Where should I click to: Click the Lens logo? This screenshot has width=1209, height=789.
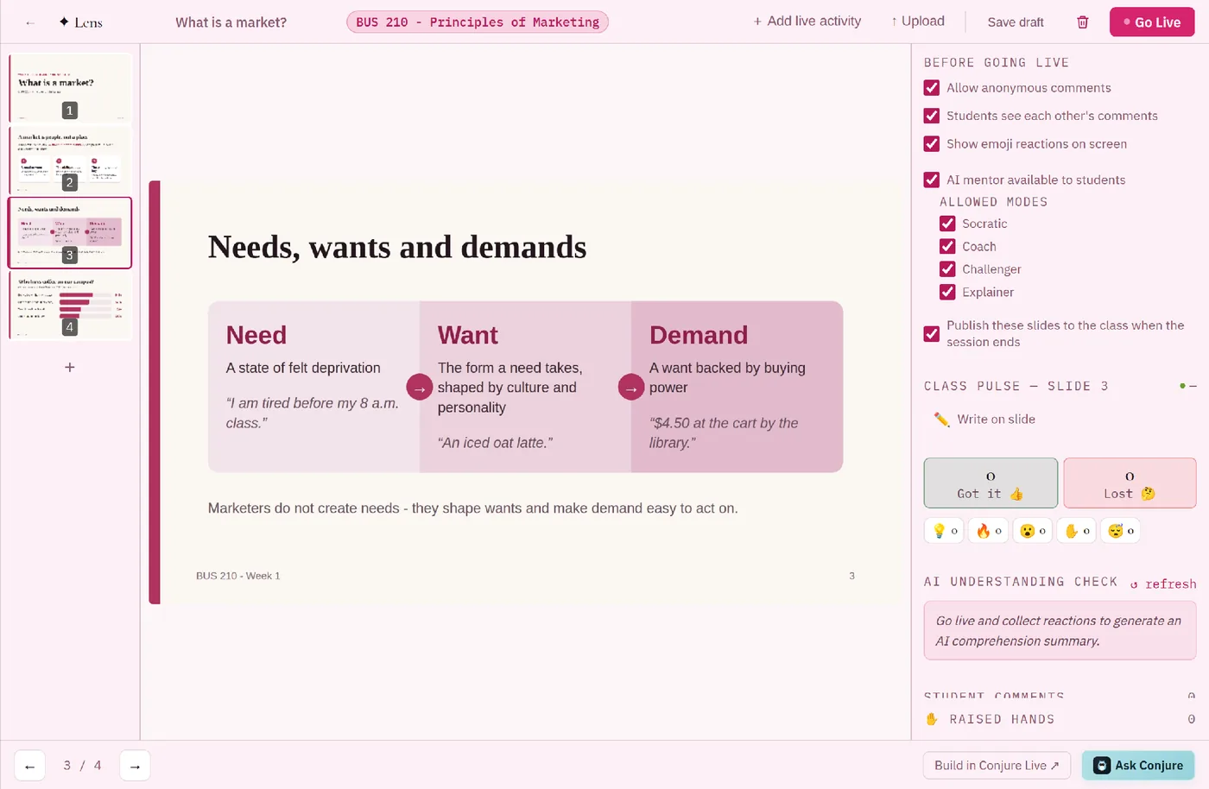[x=80, y=22]
